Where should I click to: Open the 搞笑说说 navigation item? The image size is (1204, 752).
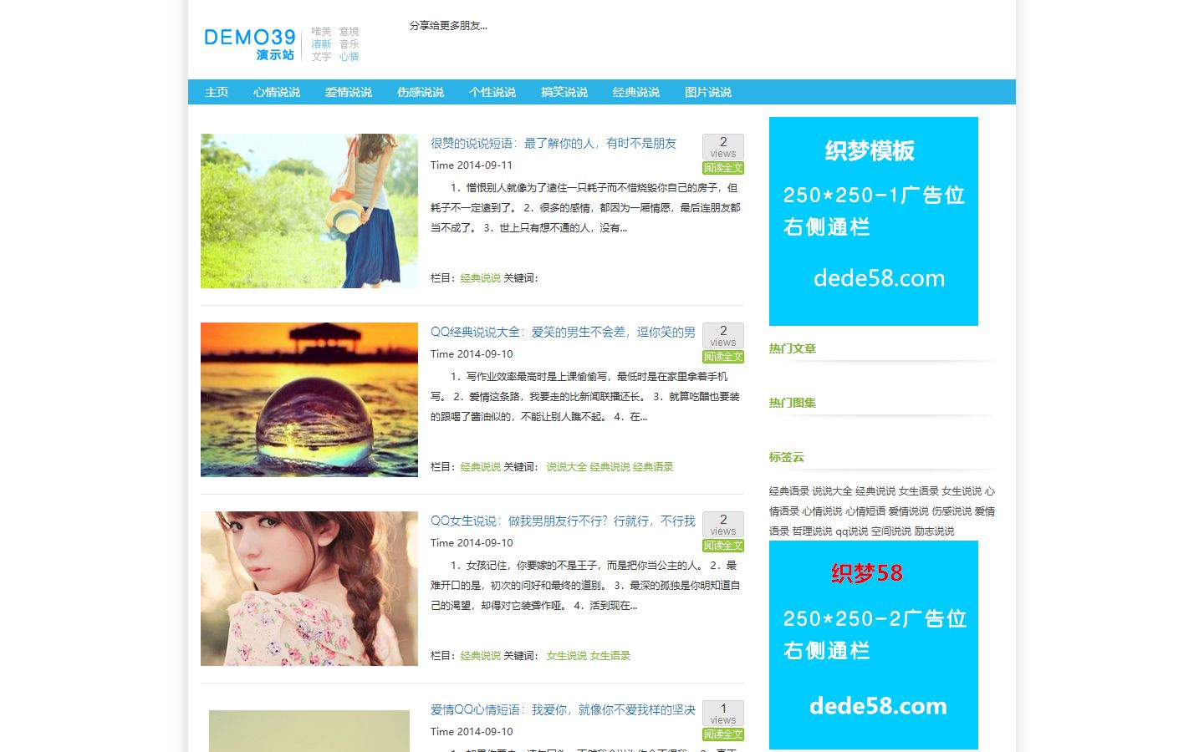click(x=564, y=92)
